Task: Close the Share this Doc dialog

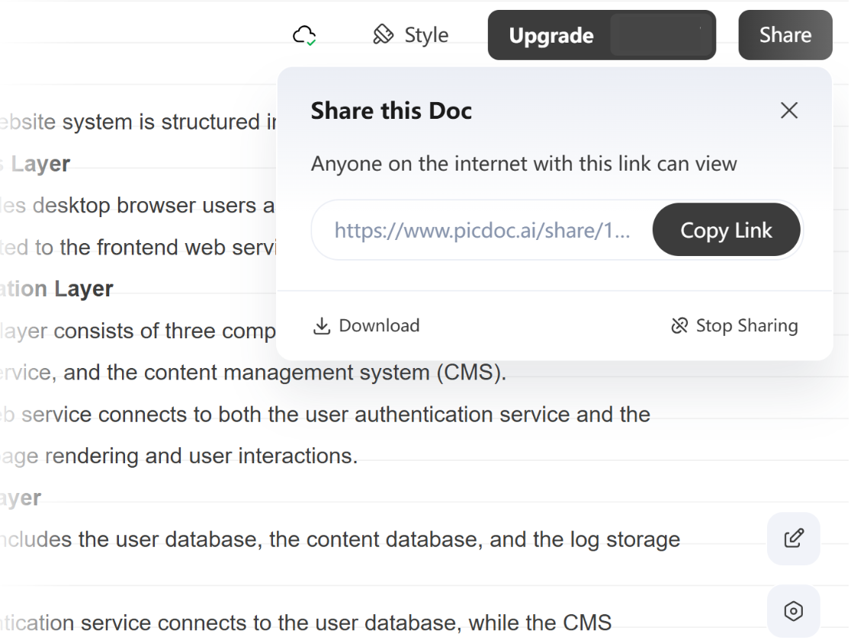Action: click(x=788, y=110)
